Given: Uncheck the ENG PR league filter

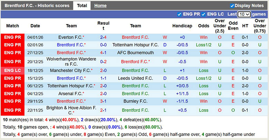Looking at the screenshot, I should [x=179, y=14].
